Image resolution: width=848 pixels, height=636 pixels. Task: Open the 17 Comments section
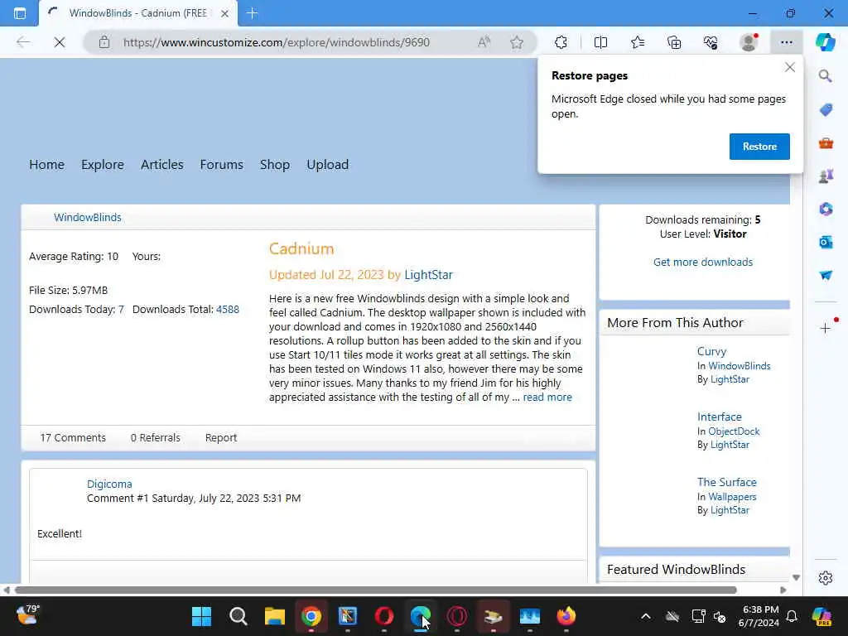[73, 437]
